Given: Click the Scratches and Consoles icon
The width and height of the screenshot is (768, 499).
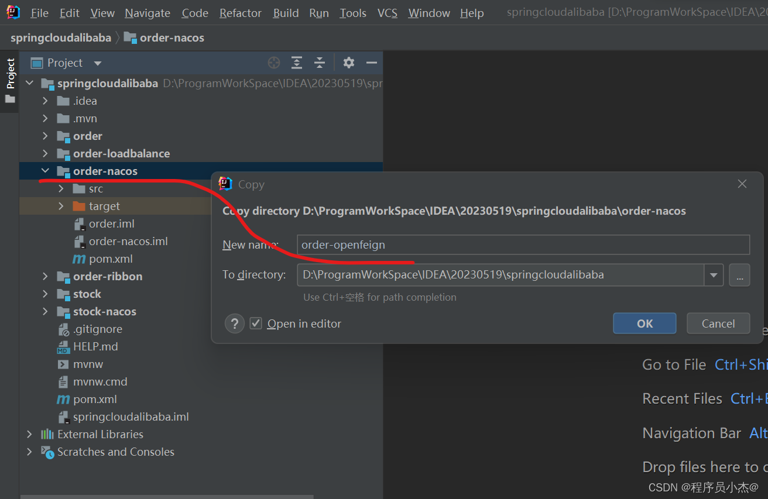Looking at the screenshot, I should (47, 452).
